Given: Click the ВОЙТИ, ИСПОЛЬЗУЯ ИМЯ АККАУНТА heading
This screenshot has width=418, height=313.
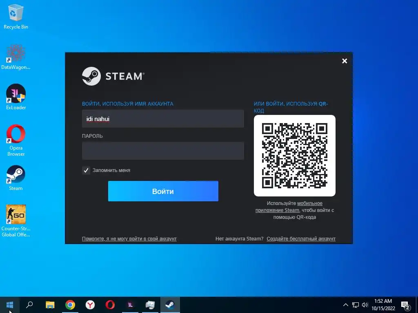Looking at the screenshot, I should click(128, 104).
